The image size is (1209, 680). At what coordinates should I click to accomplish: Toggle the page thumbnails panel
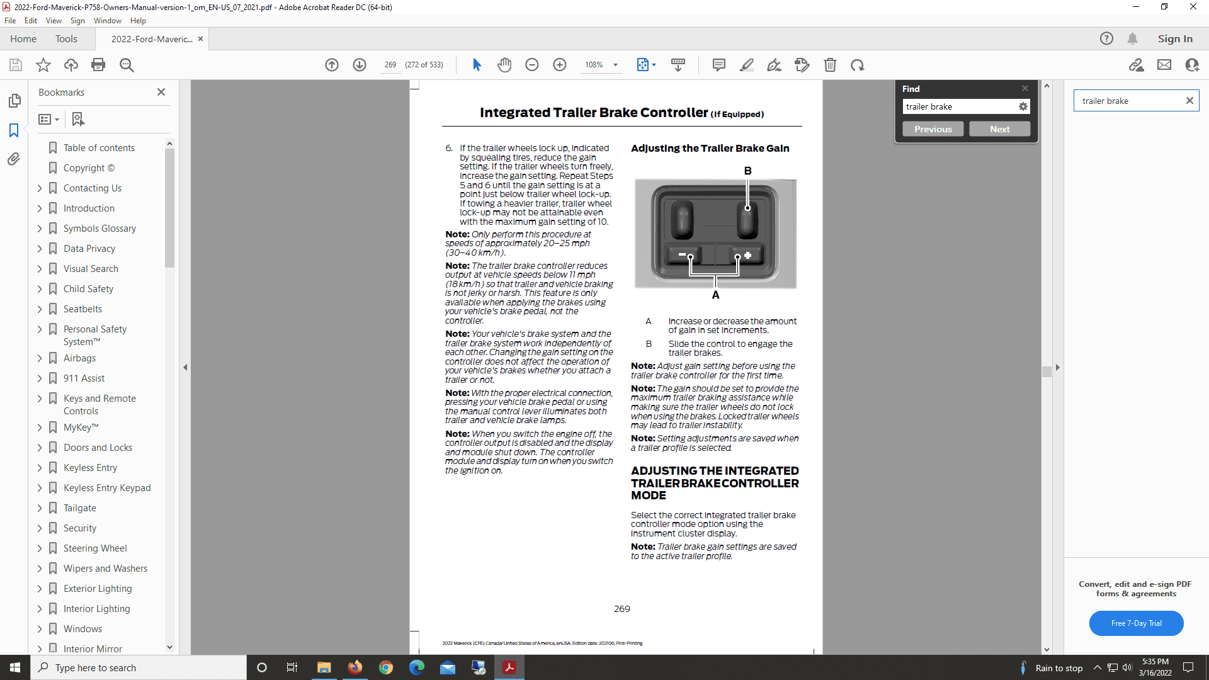pyautogui.click(x=14, y=101)
